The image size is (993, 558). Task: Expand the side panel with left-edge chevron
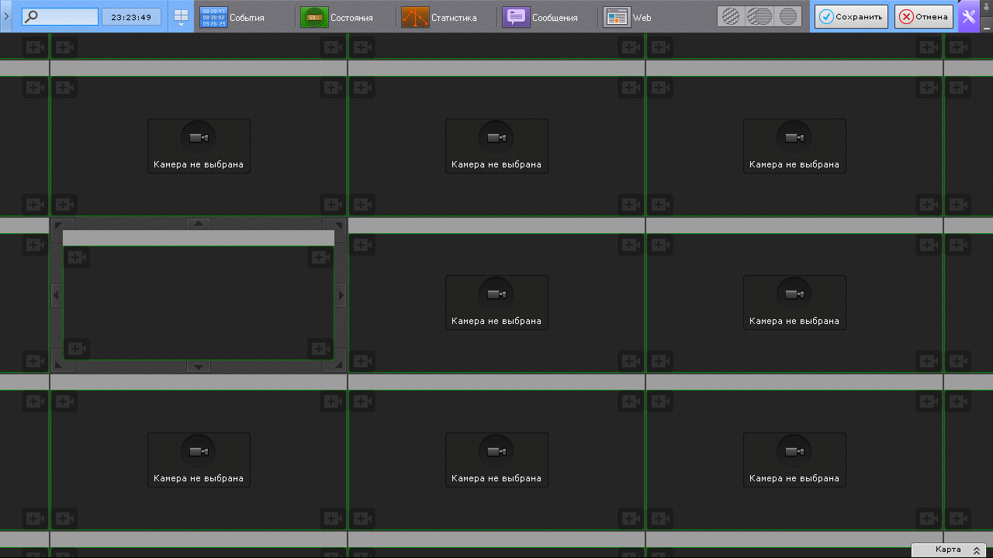[6, 16]
